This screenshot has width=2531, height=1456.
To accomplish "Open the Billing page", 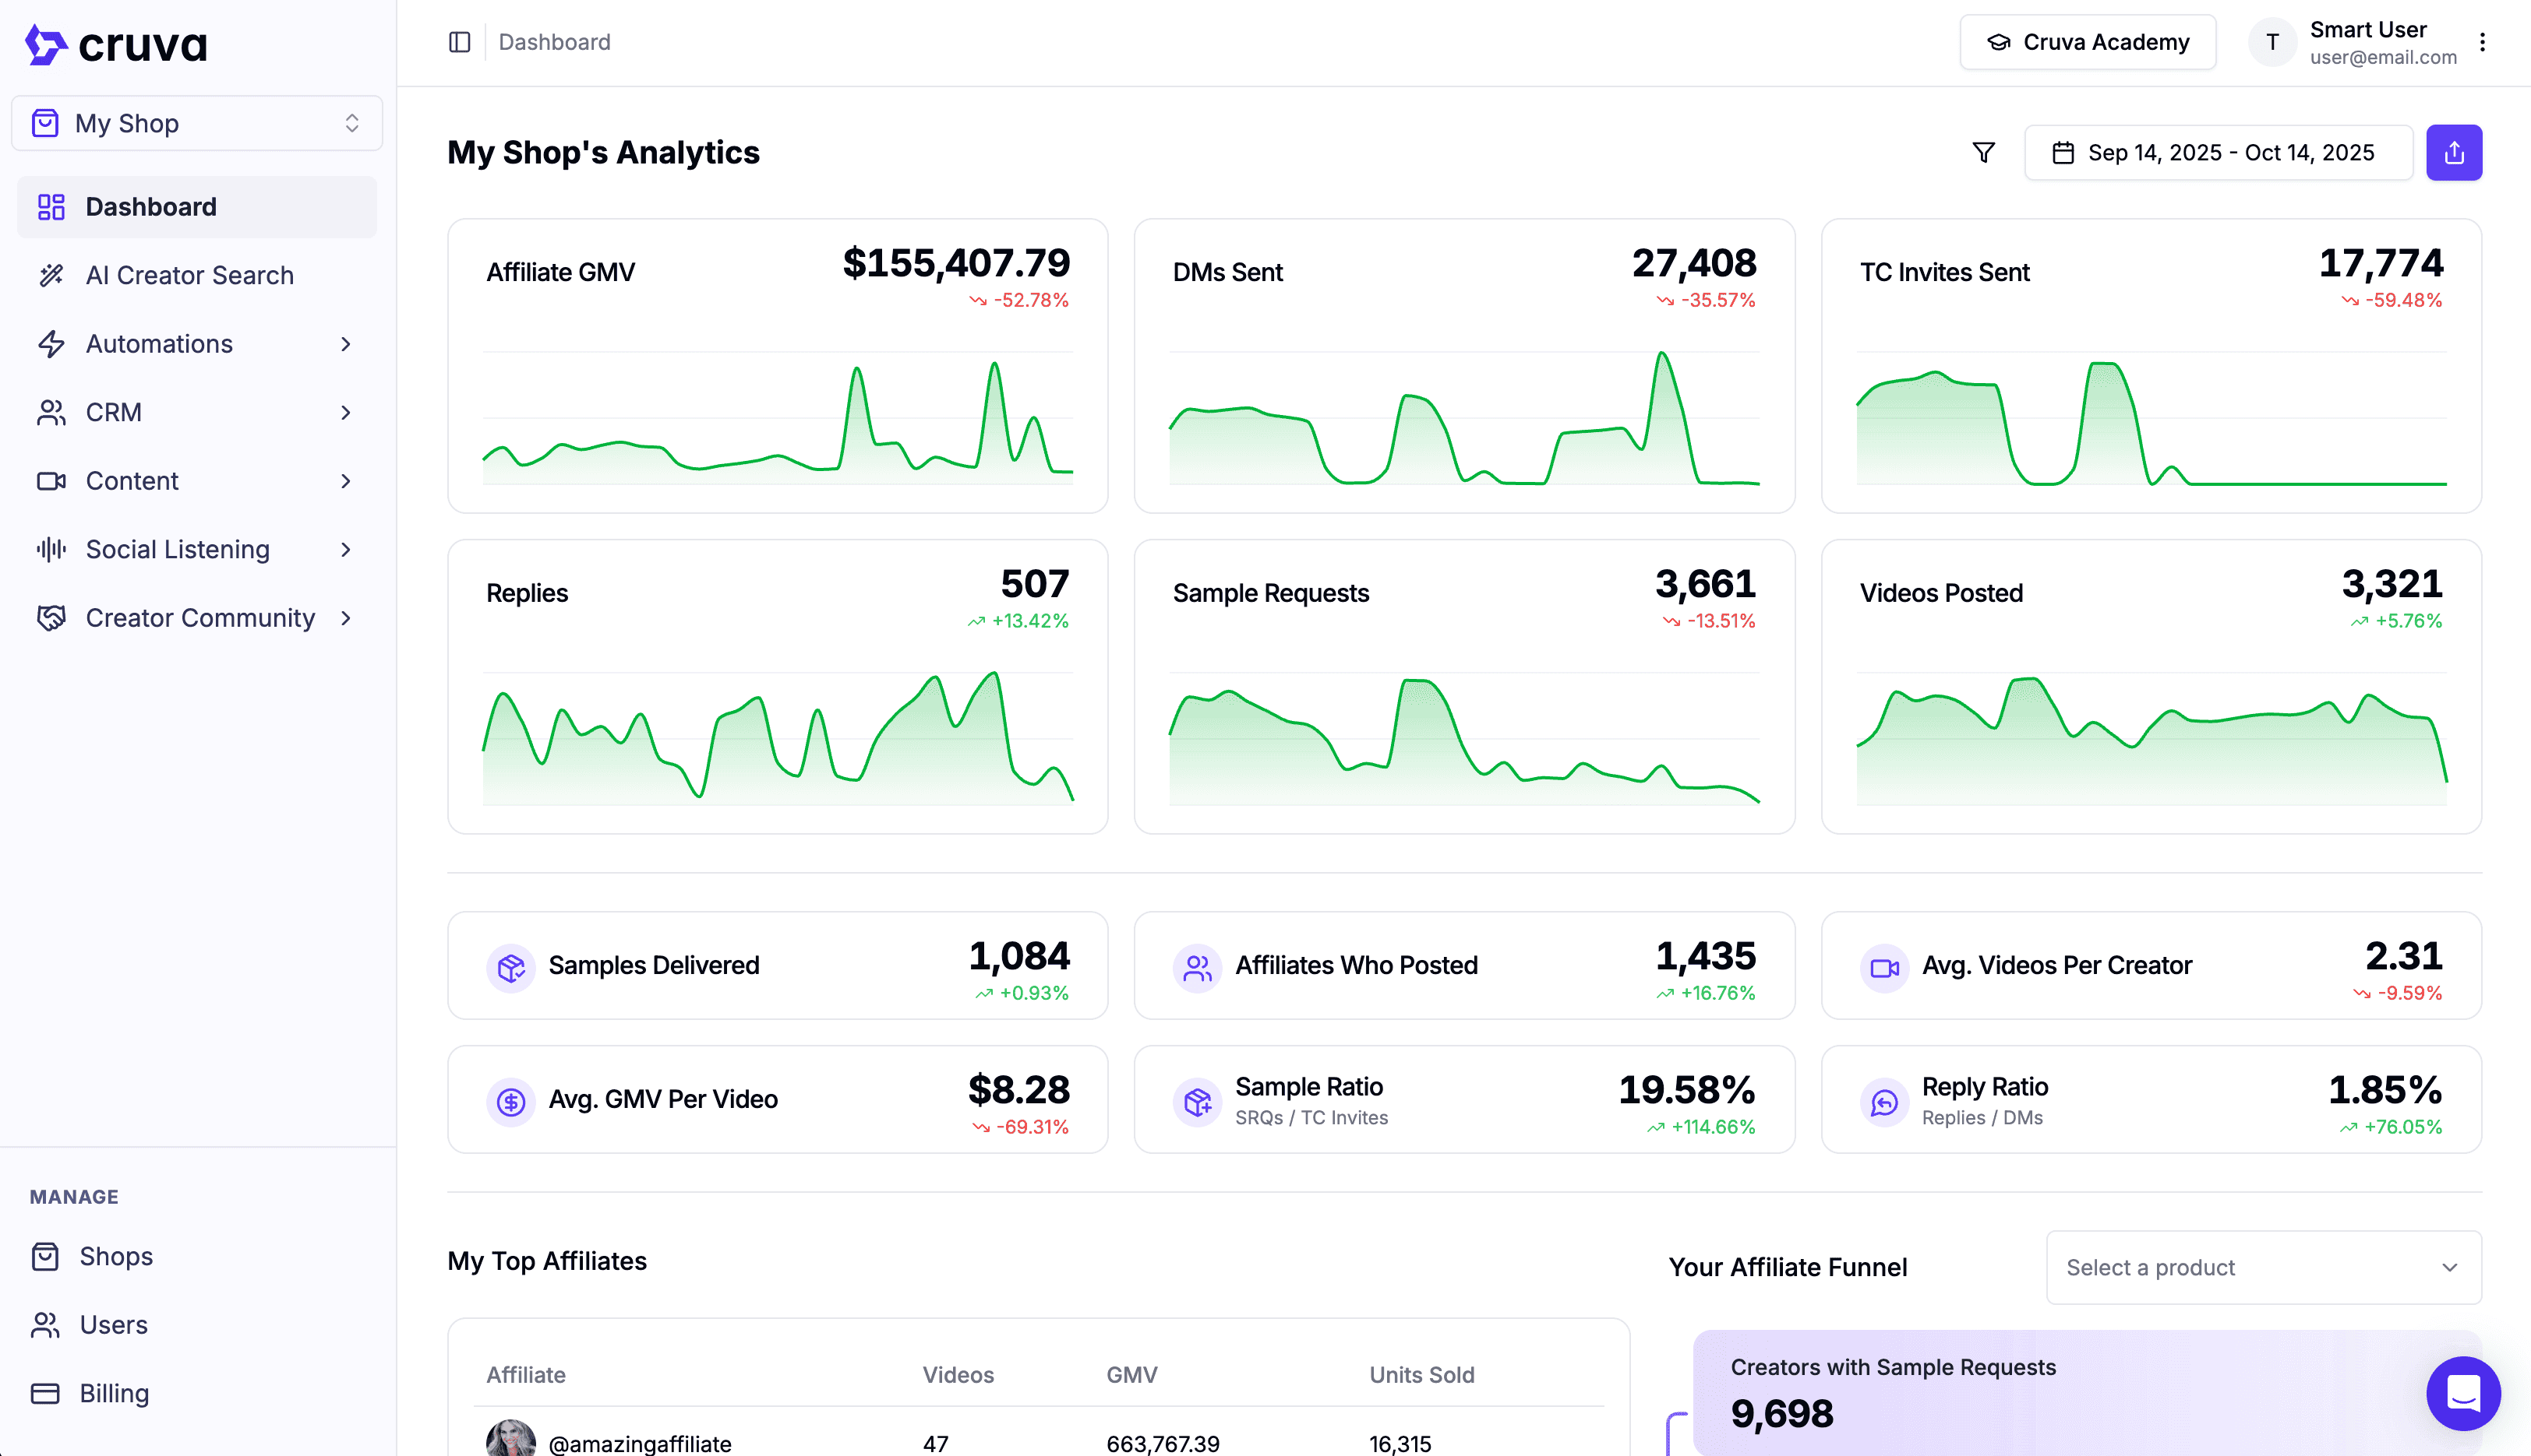I will point(114,1393).
